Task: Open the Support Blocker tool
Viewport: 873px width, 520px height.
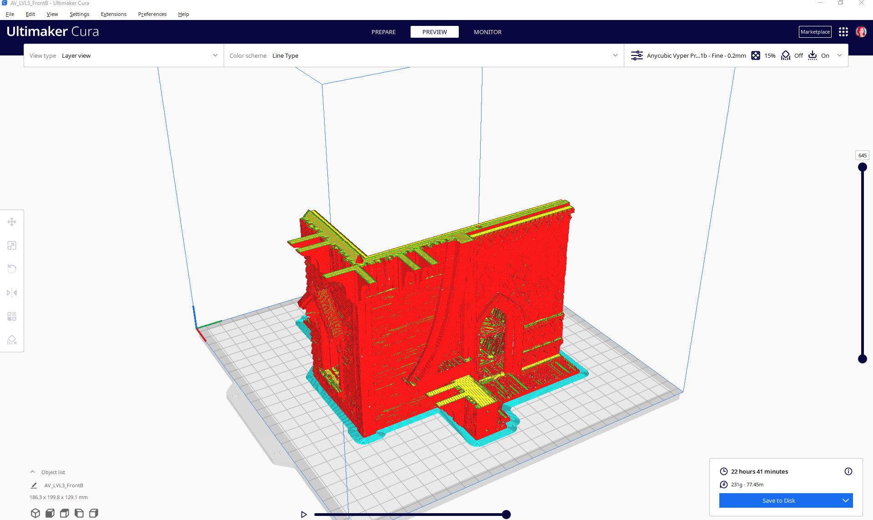Action: click(x=12, y=340)
